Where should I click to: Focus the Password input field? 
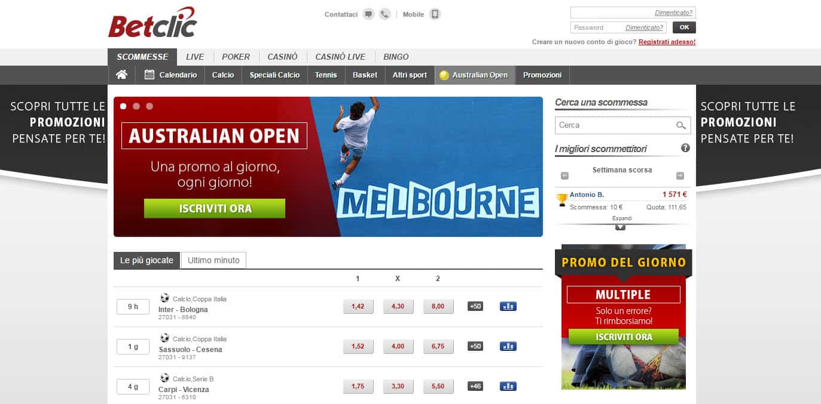618,27
